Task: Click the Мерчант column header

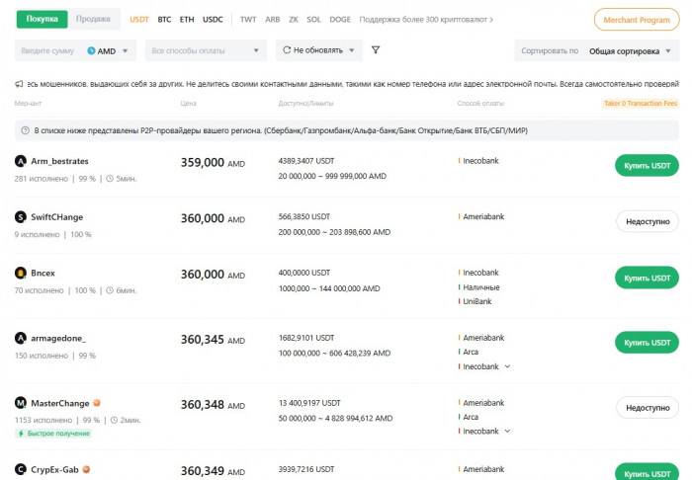Action: pyautogui.click(x=28, y=103)
